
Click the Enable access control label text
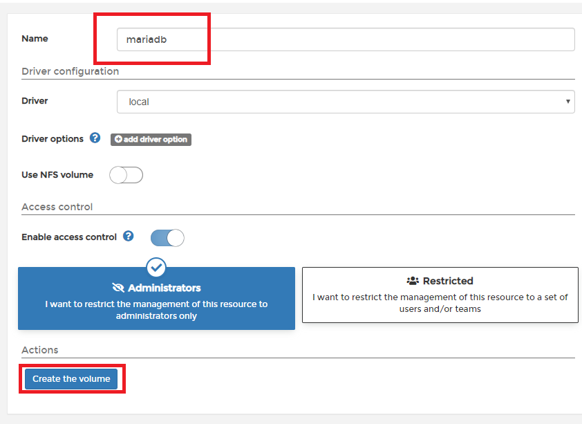[x=69, y=237]
